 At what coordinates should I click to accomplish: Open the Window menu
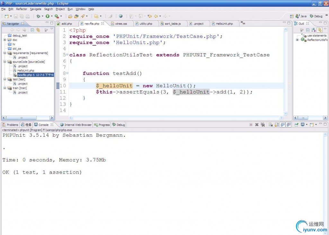(x=81, y=9)
